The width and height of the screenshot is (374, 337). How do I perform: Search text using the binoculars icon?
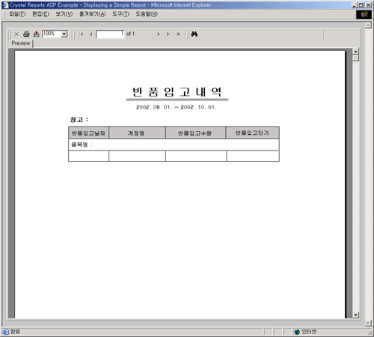point(194,34)
